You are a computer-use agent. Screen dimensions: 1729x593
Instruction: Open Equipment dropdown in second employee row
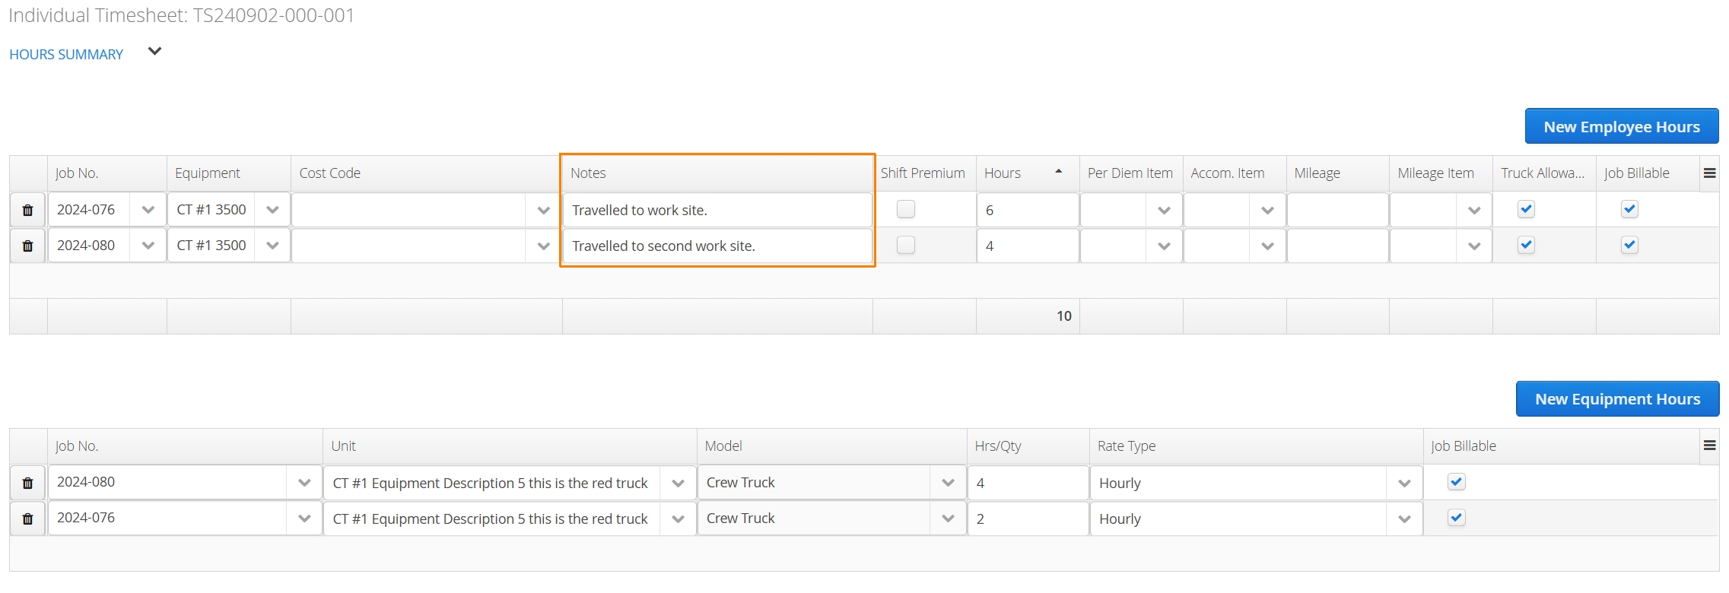[272, 246]
